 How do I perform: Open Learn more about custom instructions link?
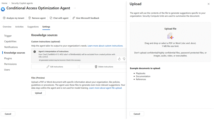tap(105, 46)
